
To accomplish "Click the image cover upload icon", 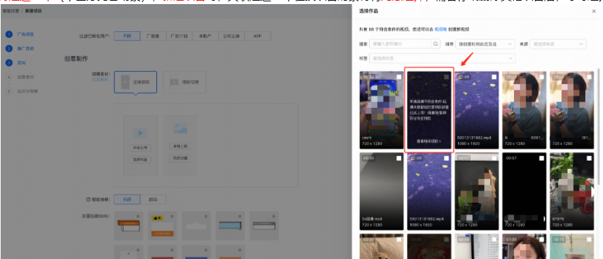I will coord(180,128).
